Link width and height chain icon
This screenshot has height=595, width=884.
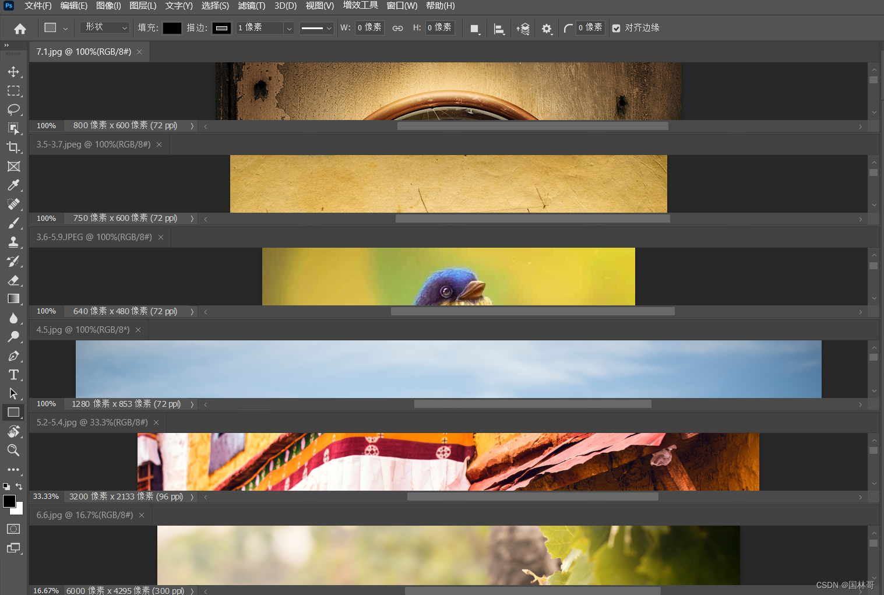[x=397, y=28]
